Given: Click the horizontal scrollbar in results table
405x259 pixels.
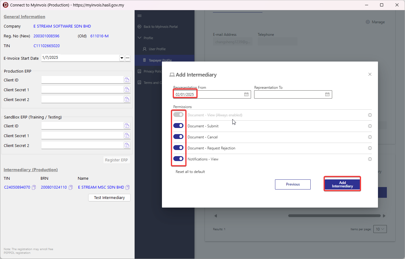Looking at the screenshot, I should coord(334,216).
